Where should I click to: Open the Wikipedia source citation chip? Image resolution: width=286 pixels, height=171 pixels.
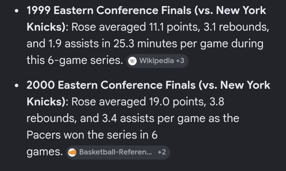157,61
